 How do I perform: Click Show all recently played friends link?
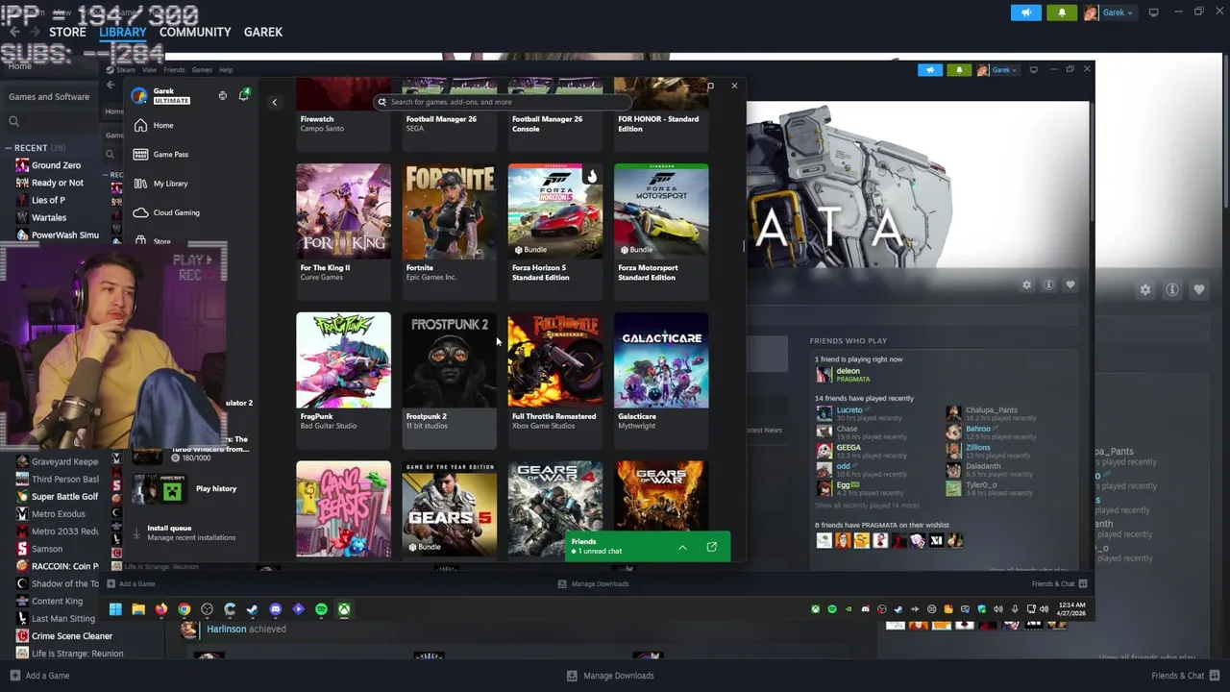click(867, 506)
